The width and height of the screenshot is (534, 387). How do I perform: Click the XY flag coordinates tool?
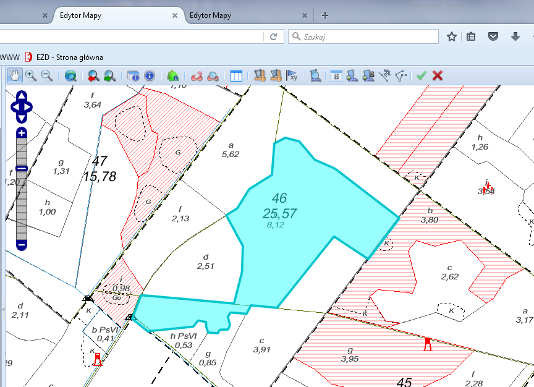click(293, 76)
